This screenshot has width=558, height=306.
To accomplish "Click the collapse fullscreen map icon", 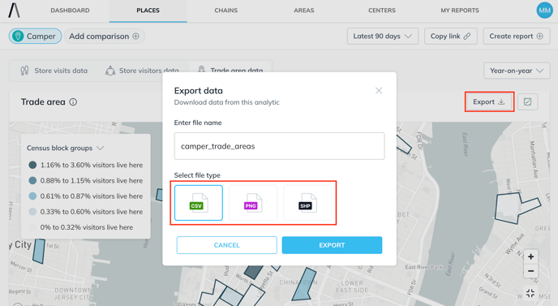I will [530, 293].
